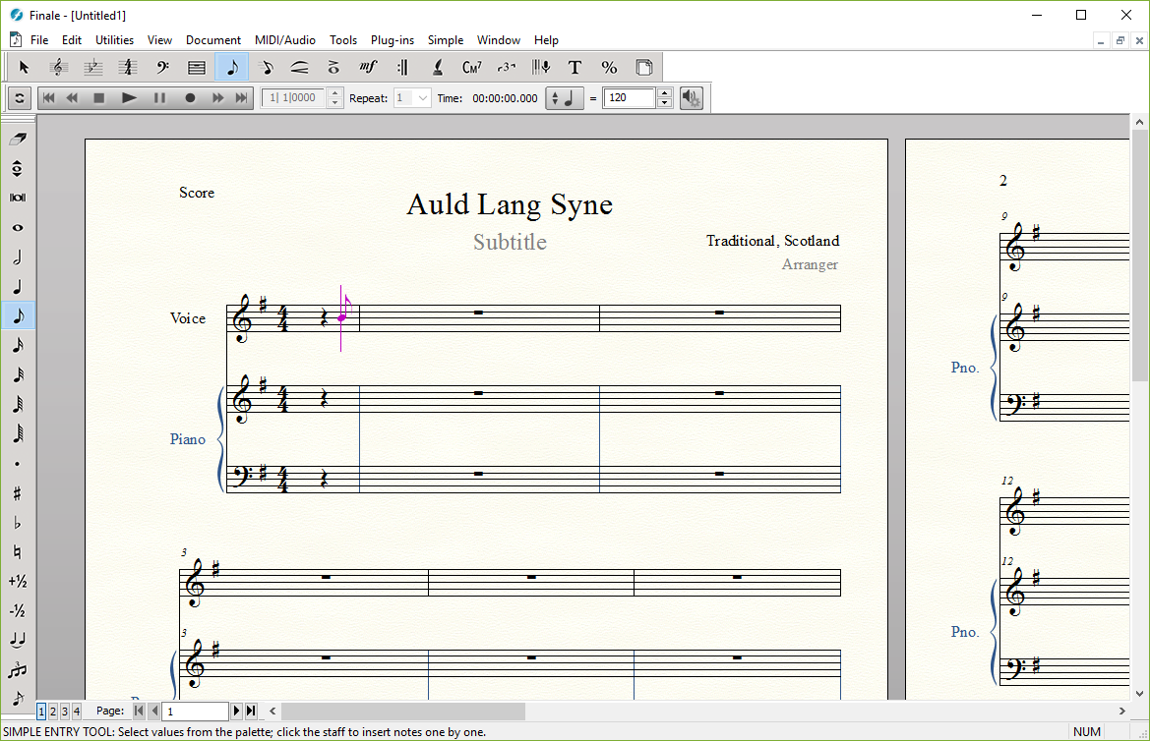Start playback with the Play button

click(x=129, y=97)
